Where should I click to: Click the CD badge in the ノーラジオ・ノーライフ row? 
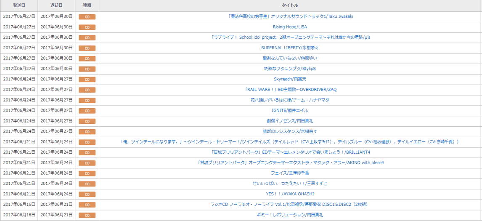pos(87,205)
